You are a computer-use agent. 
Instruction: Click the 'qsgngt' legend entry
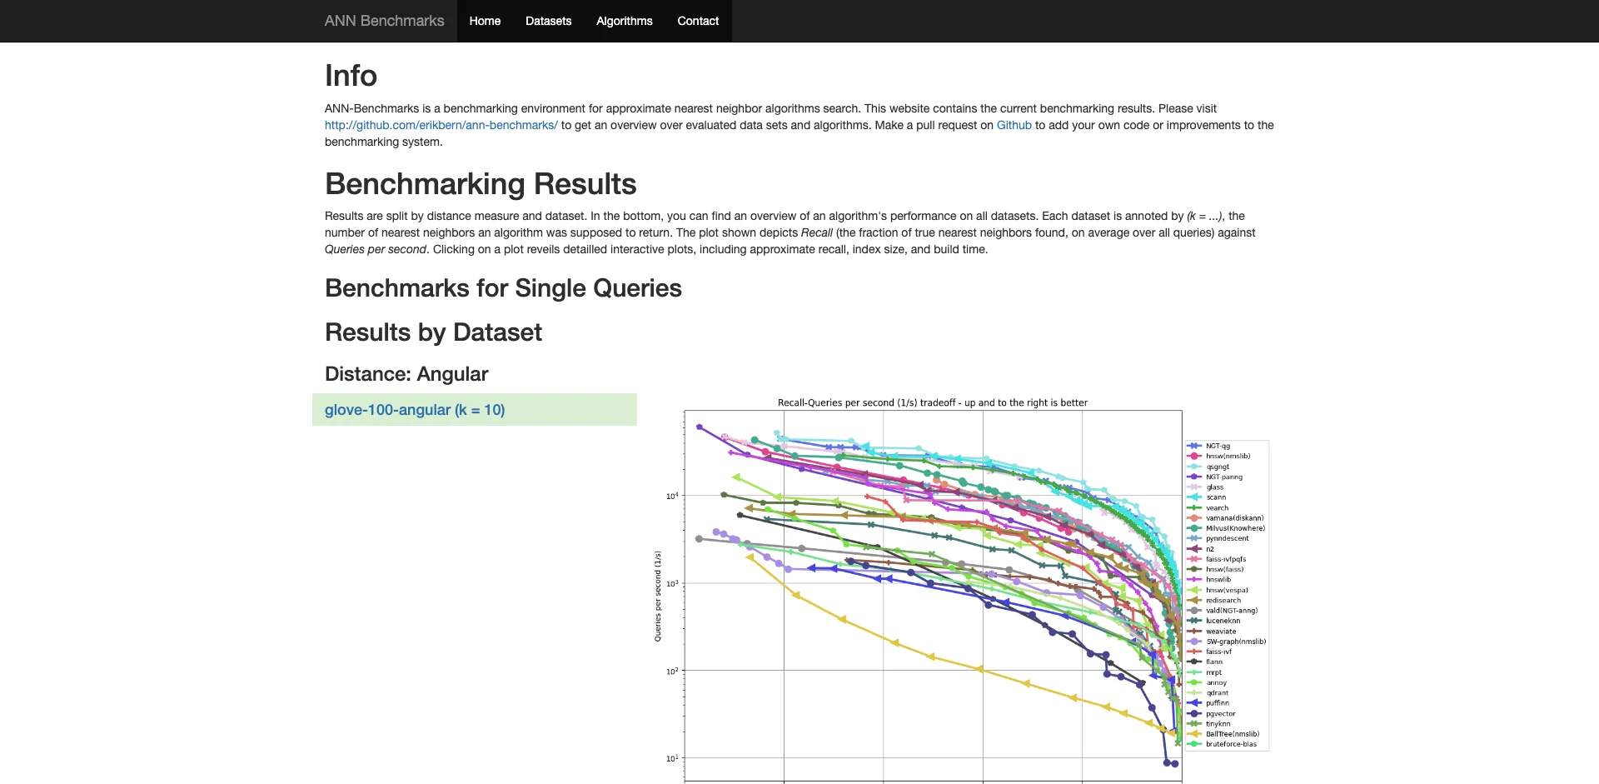click(x=1218, y=467)
